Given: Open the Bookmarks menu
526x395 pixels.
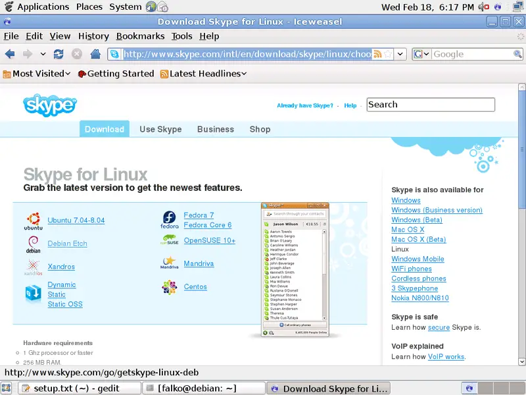Looking at the screenshot, I should coord(140,36).
